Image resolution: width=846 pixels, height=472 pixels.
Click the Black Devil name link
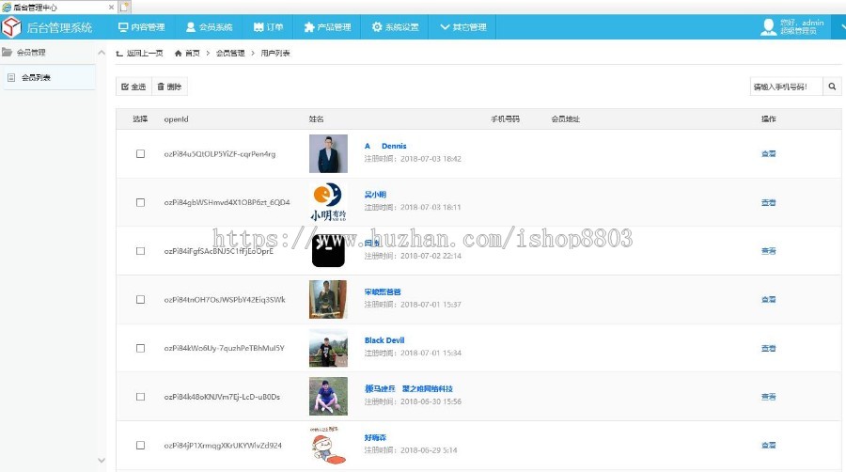(384, 340)
